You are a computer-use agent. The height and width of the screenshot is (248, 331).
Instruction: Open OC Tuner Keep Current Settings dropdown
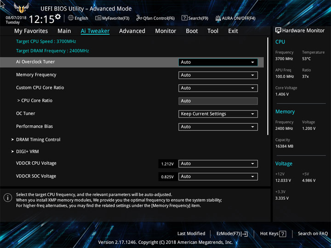[x=218, y=114]
